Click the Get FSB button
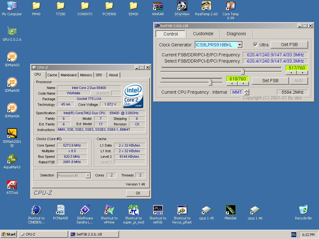The height and width of the screenshot is (239, 319). [x=289, y=45]
